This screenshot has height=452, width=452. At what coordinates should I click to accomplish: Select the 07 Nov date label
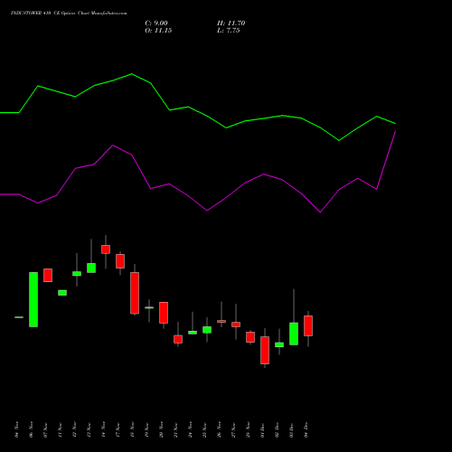[x=45, y=429]
